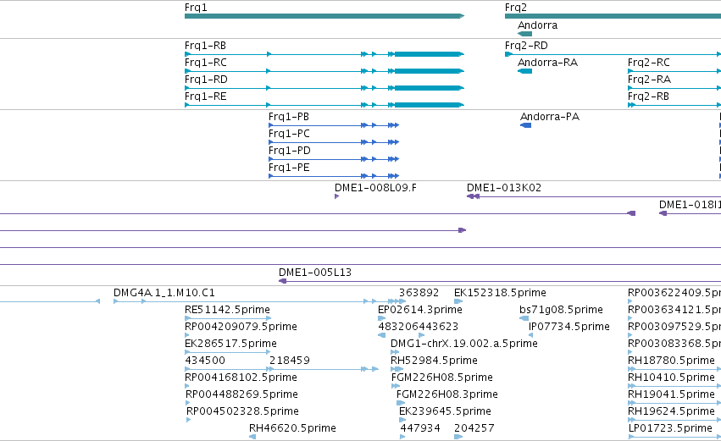Select the RH46620.5prime EST

pos(252,437)
